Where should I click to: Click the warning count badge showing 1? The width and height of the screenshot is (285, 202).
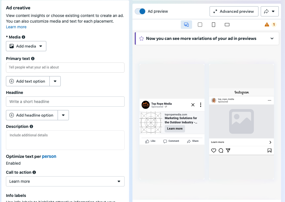[x=274, y=25]
